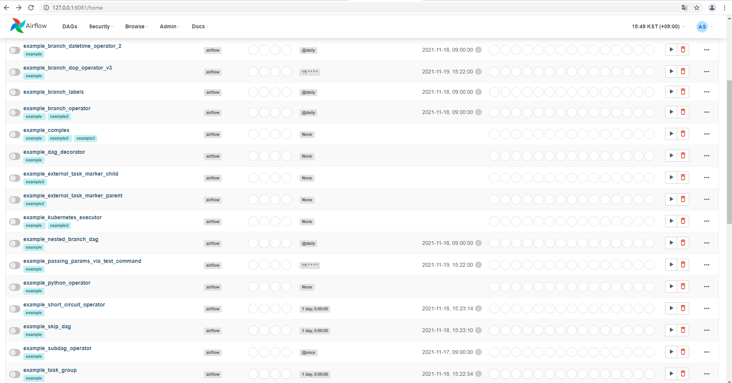
Task: Open the browser profile icon
Action: click(x=712, y=8)
